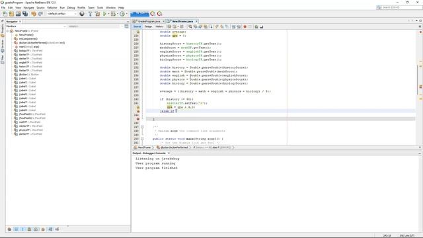
Task: Click the Save All toolbar icon
Action: point(25,14)
